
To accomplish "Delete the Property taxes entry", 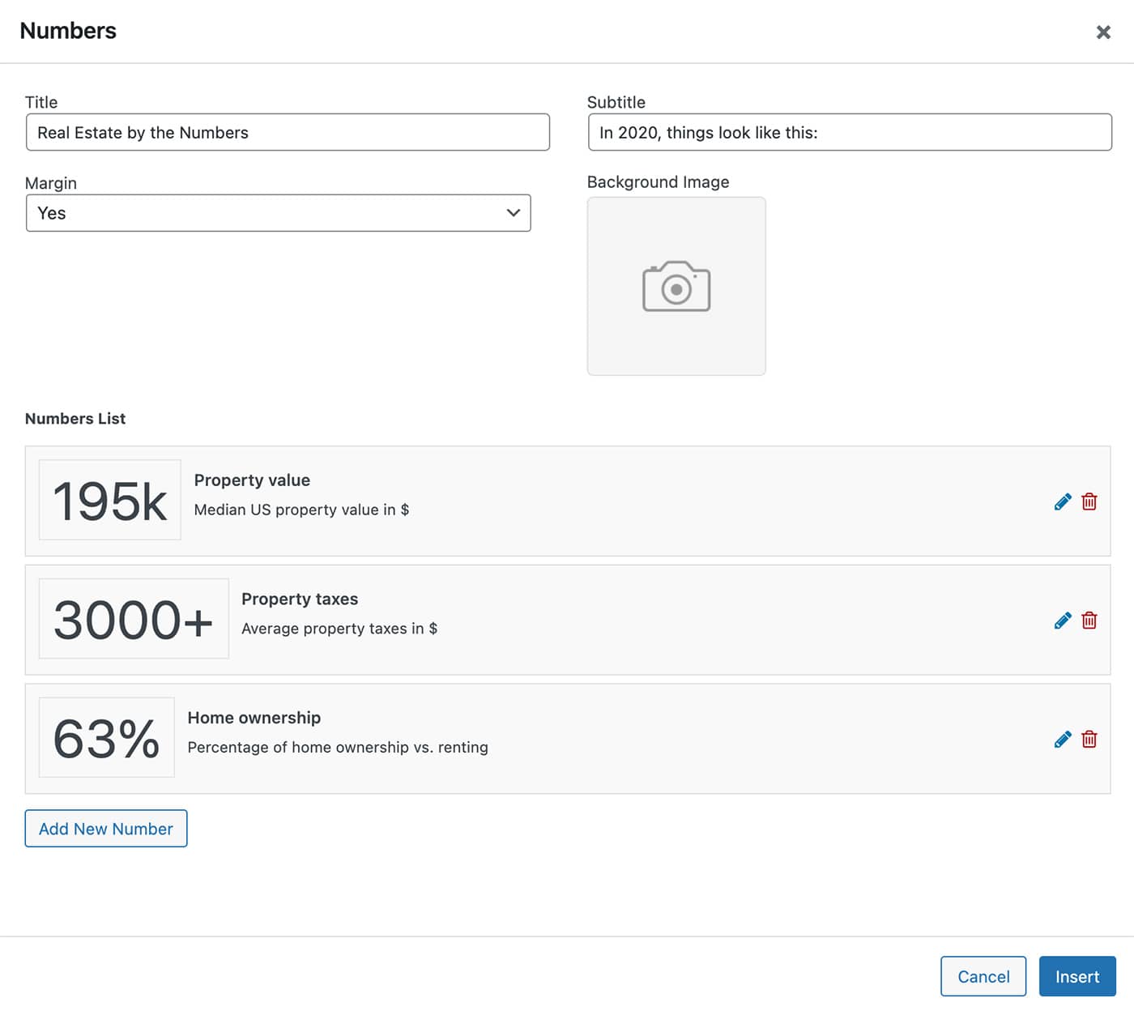I will point(1089,621).
